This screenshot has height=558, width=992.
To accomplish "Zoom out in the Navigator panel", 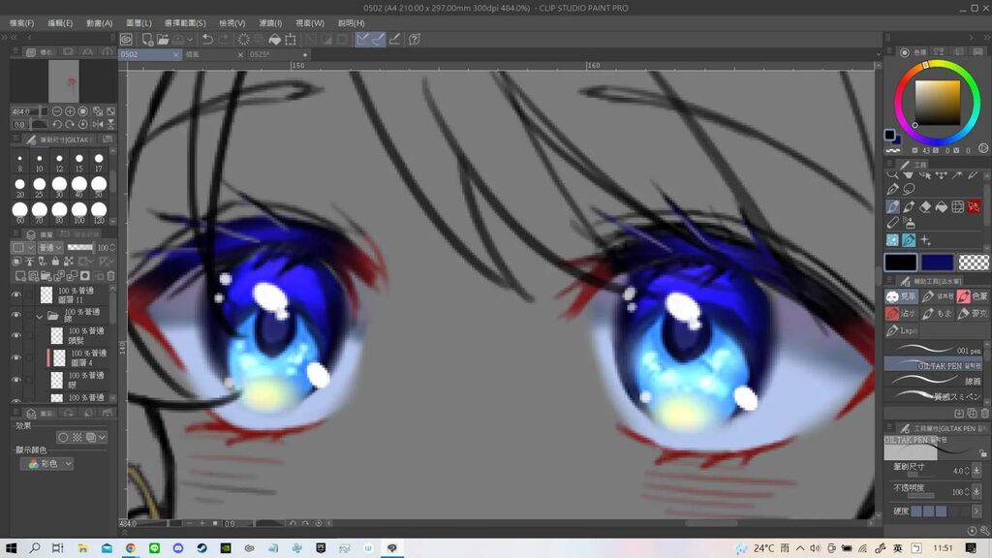I will coord(57,111).
